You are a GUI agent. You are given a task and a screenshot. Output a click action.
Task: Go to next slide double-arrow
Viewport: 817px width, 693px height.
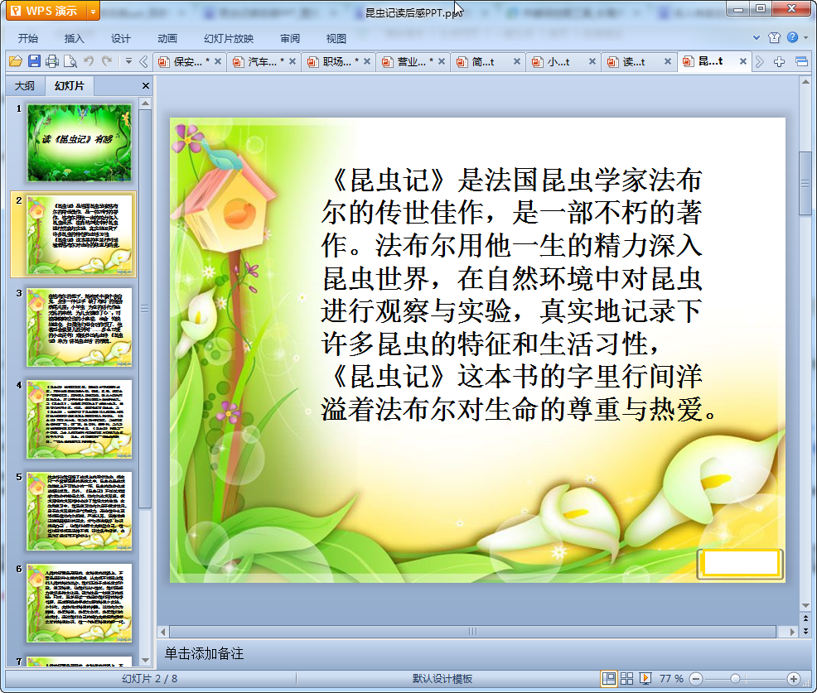(806, 631)
